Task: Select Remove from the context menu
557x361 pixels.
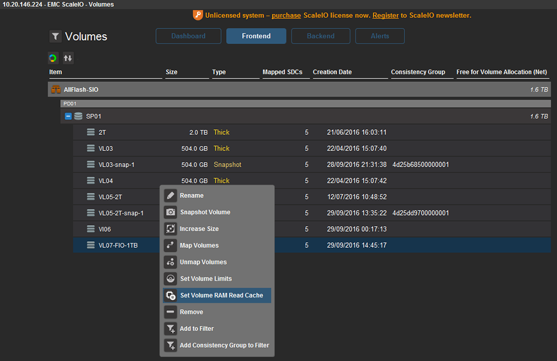Action: click(217, 312)
